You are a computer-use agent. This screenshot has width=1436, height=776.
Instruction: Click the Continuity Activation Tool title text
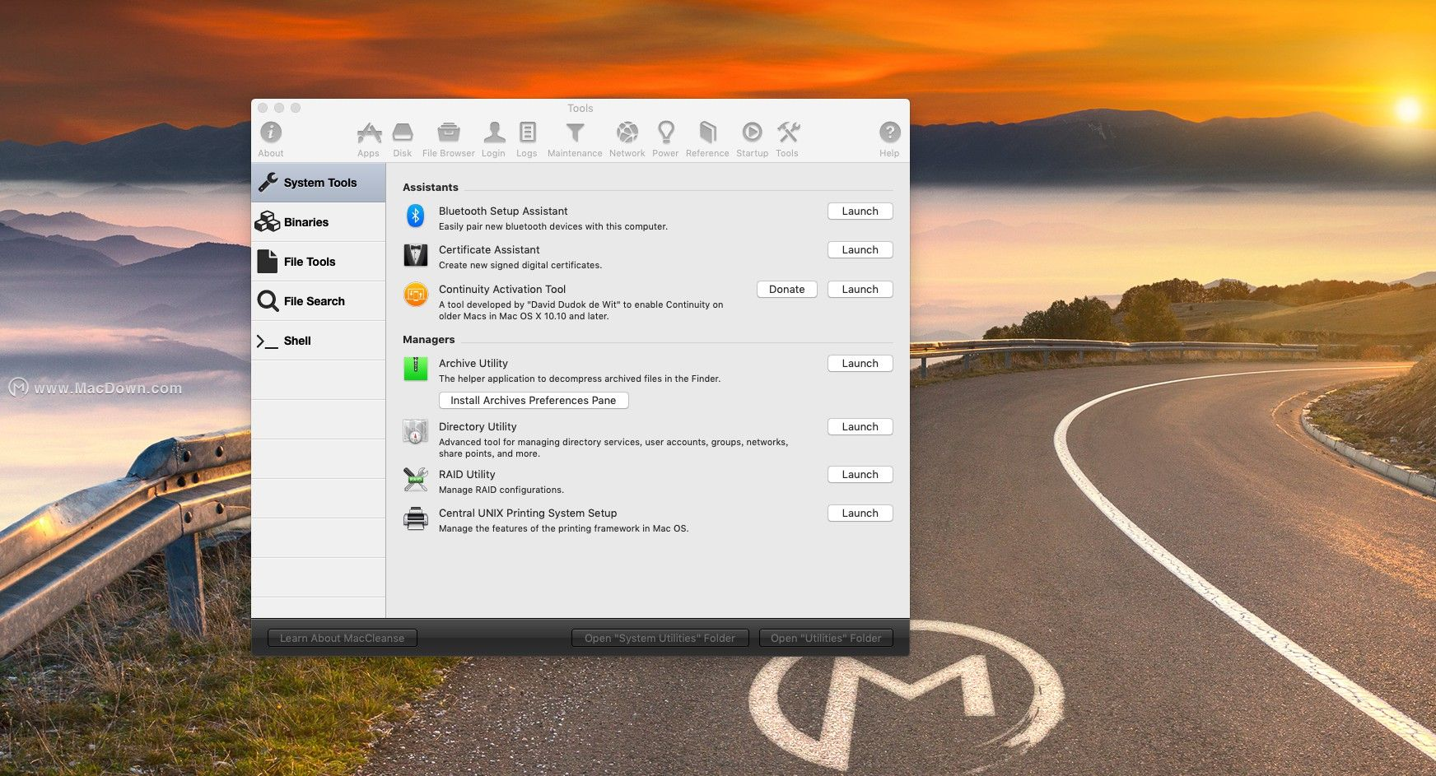coord(502,290)
